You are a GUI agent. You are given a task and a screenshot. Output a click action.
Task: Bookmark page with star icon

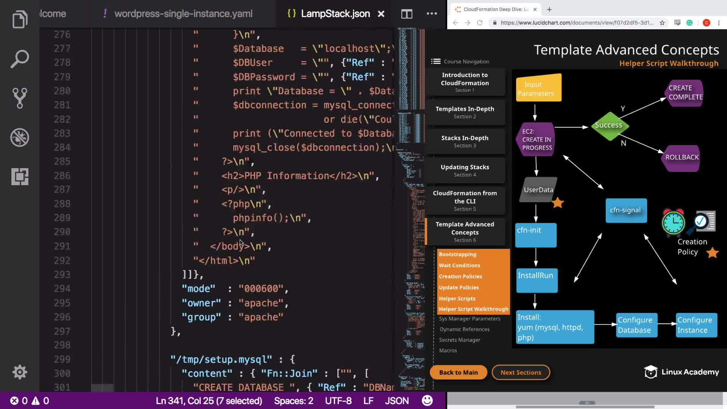coord(662,23)
